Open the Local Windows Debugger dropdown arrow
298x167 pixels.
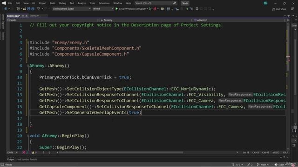click(x=147, y=9)
